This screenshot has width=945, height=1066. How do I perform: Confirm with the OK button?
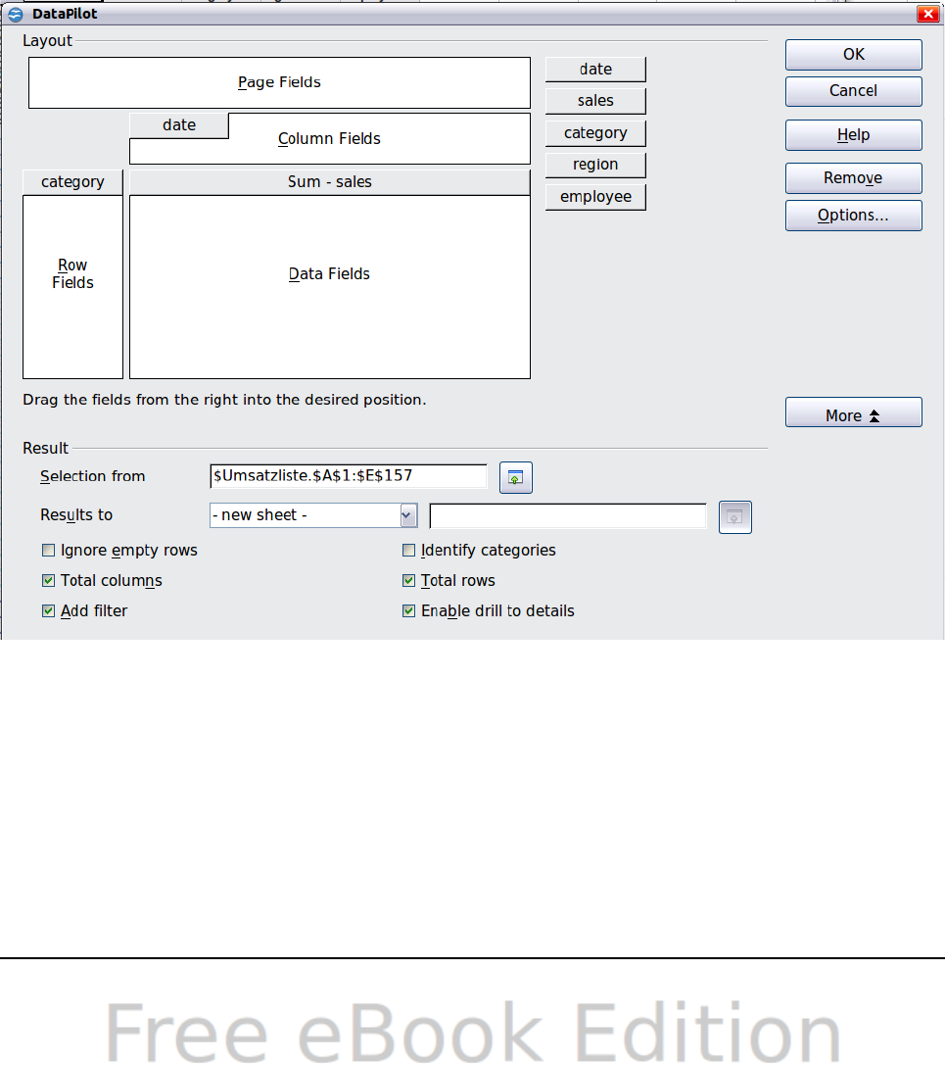[853, 55]
